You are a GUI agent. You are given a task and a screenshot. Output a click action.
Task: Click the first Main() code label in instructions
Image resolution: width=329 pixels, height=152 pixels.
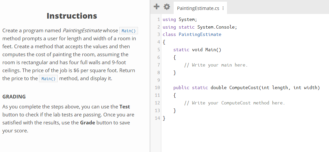[128, 31]
